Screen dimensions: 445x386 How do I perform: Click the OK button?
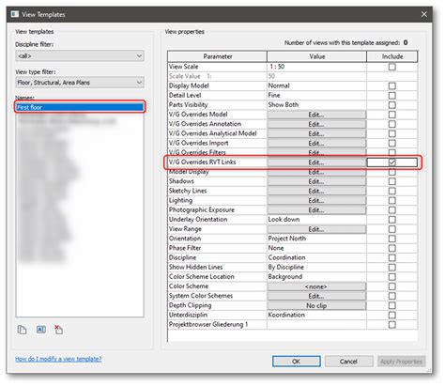coord(297,362)
